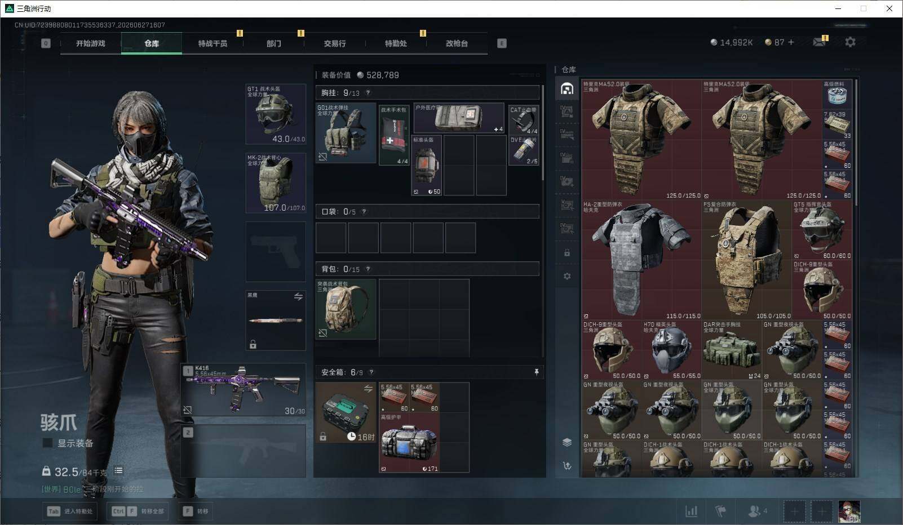Open weight details list icon

click(118, 470)
